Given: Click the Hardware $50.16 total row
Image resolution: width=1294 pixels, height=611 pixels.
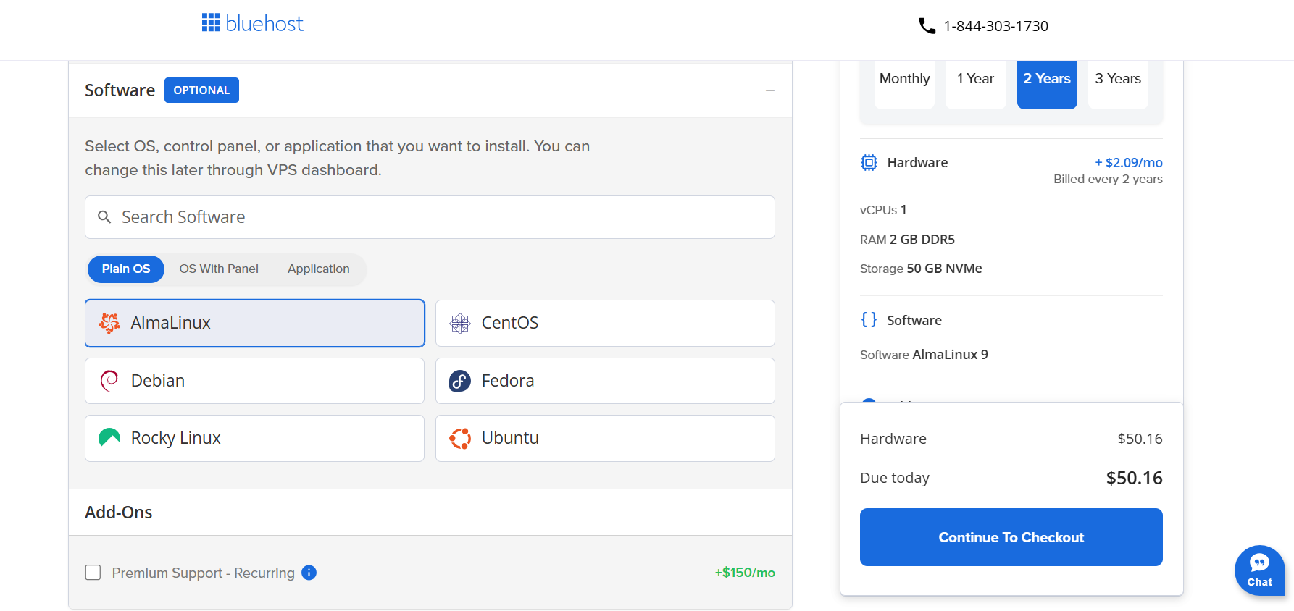Looking at the screenshot, I should click(1011, 439).
